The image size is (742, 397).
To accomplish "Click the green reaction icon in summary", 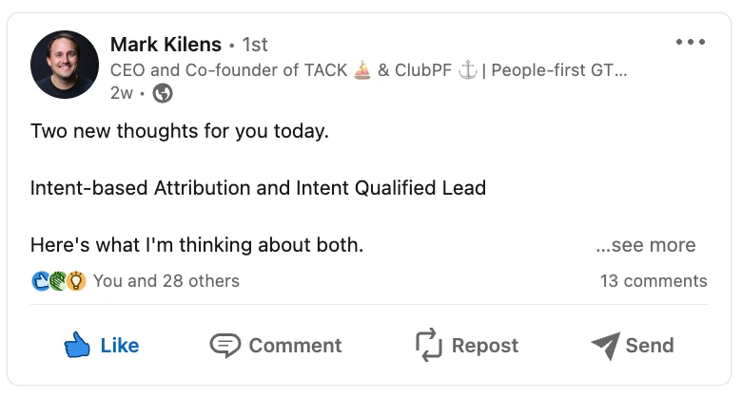I will pos(59,281).
